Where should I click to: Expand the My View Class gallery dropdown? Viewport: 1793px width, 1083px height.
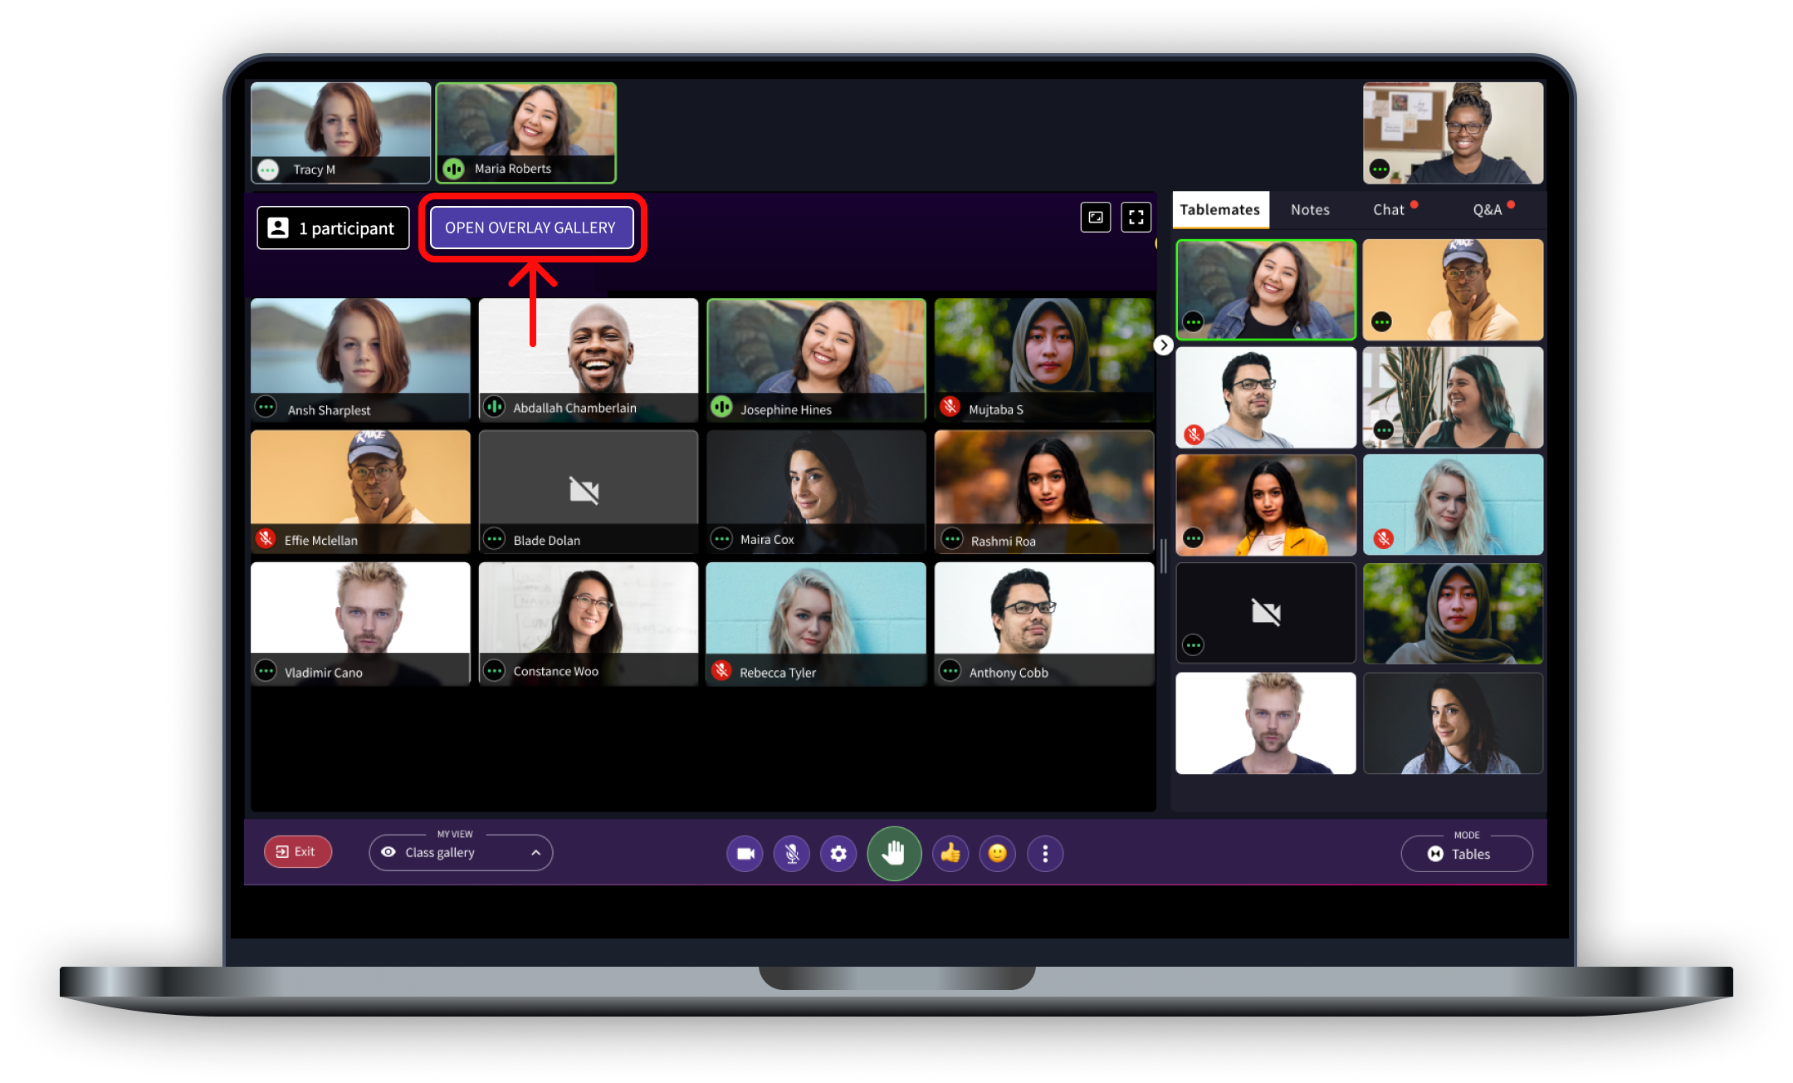pos(461,852)
